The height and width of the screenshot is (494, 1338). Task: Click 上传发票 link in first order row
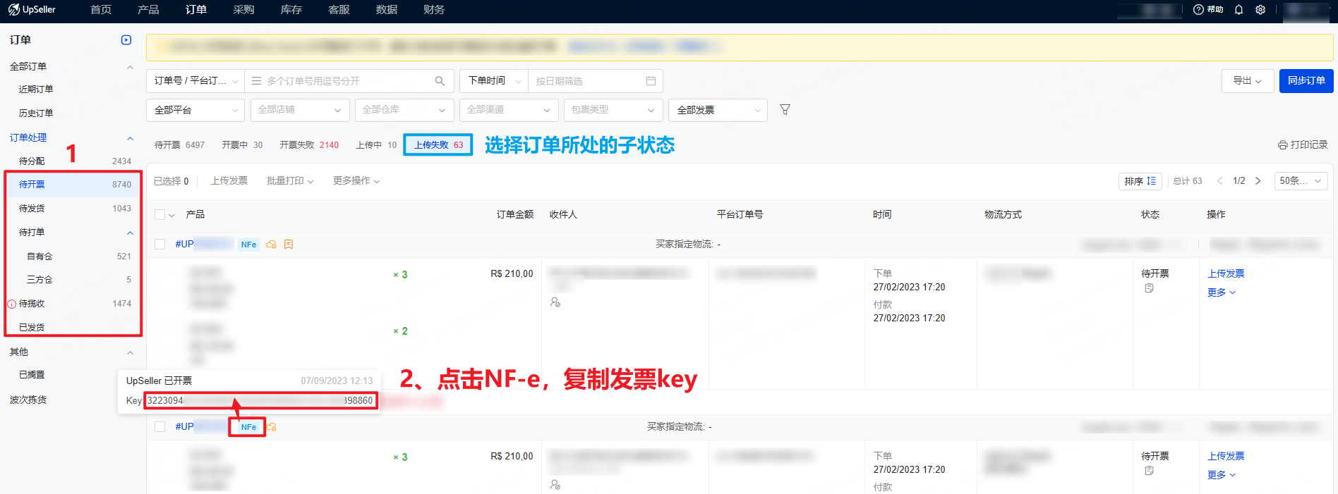point(1226,273)
